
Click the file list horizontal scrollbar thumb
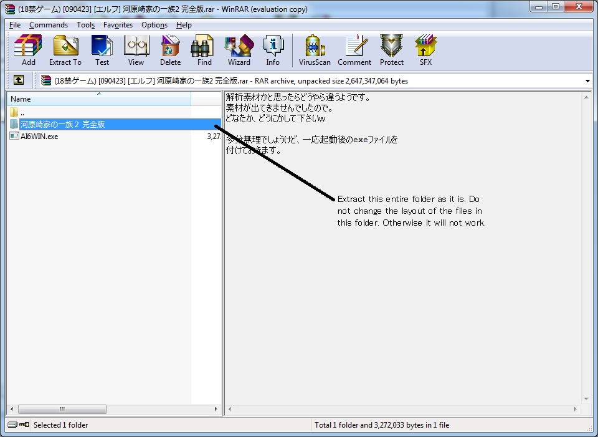coord(62,409)
